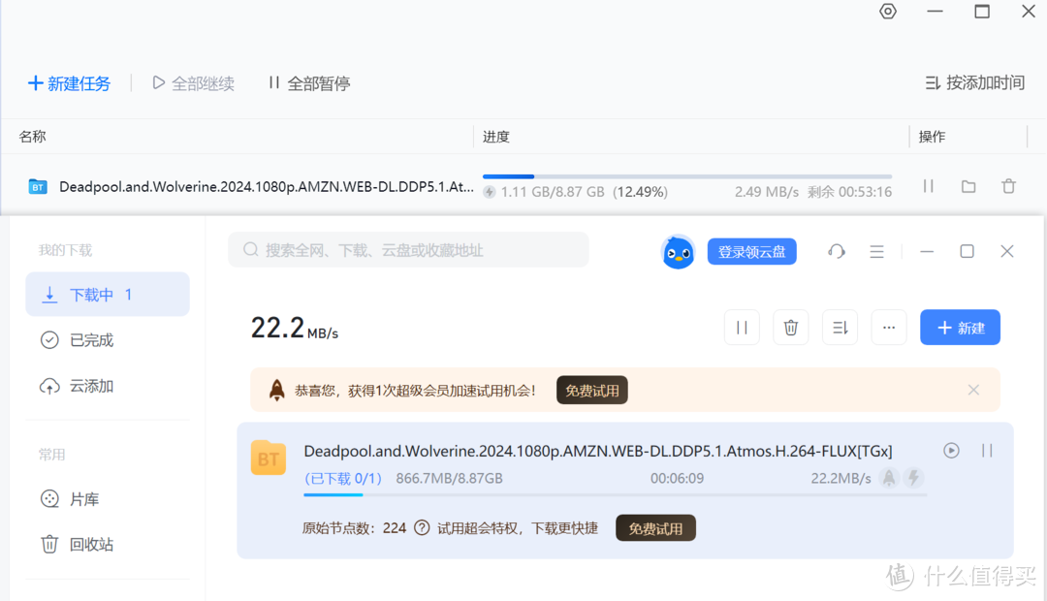Click the trash icon in the download toolbar
1047x601 pixels.
point(790,327)
